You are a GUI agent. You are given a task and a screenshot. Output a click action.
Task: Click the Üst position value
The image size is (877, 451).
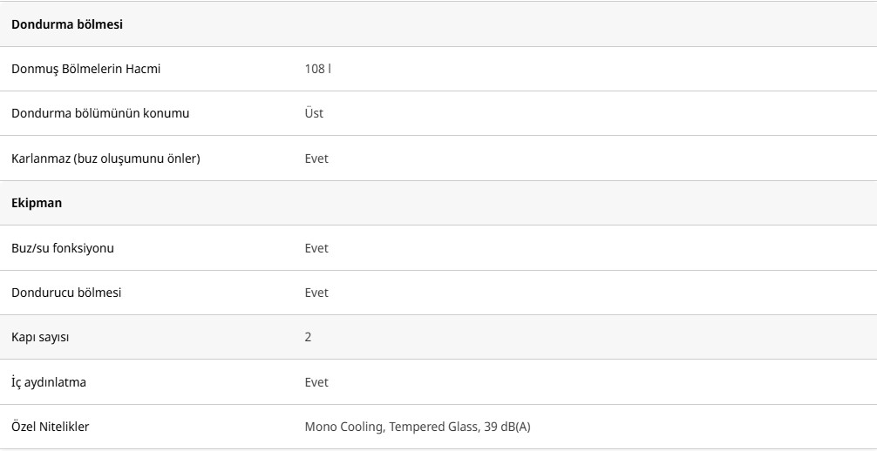314,113
